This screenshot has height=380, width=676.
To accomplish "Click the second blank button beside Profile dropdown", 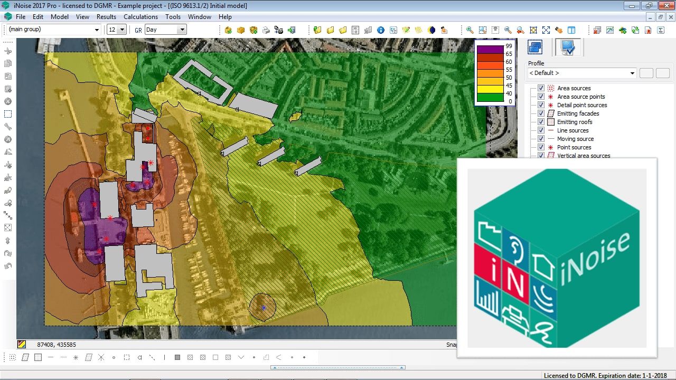I will pos(663,73).
